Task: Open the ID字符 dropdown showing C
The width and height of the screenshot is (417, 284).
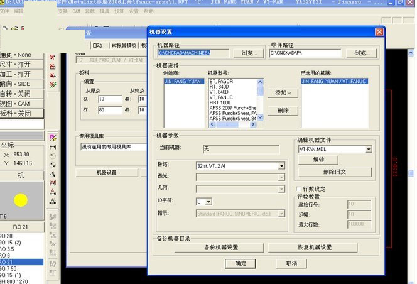Action: pos(208,202)
